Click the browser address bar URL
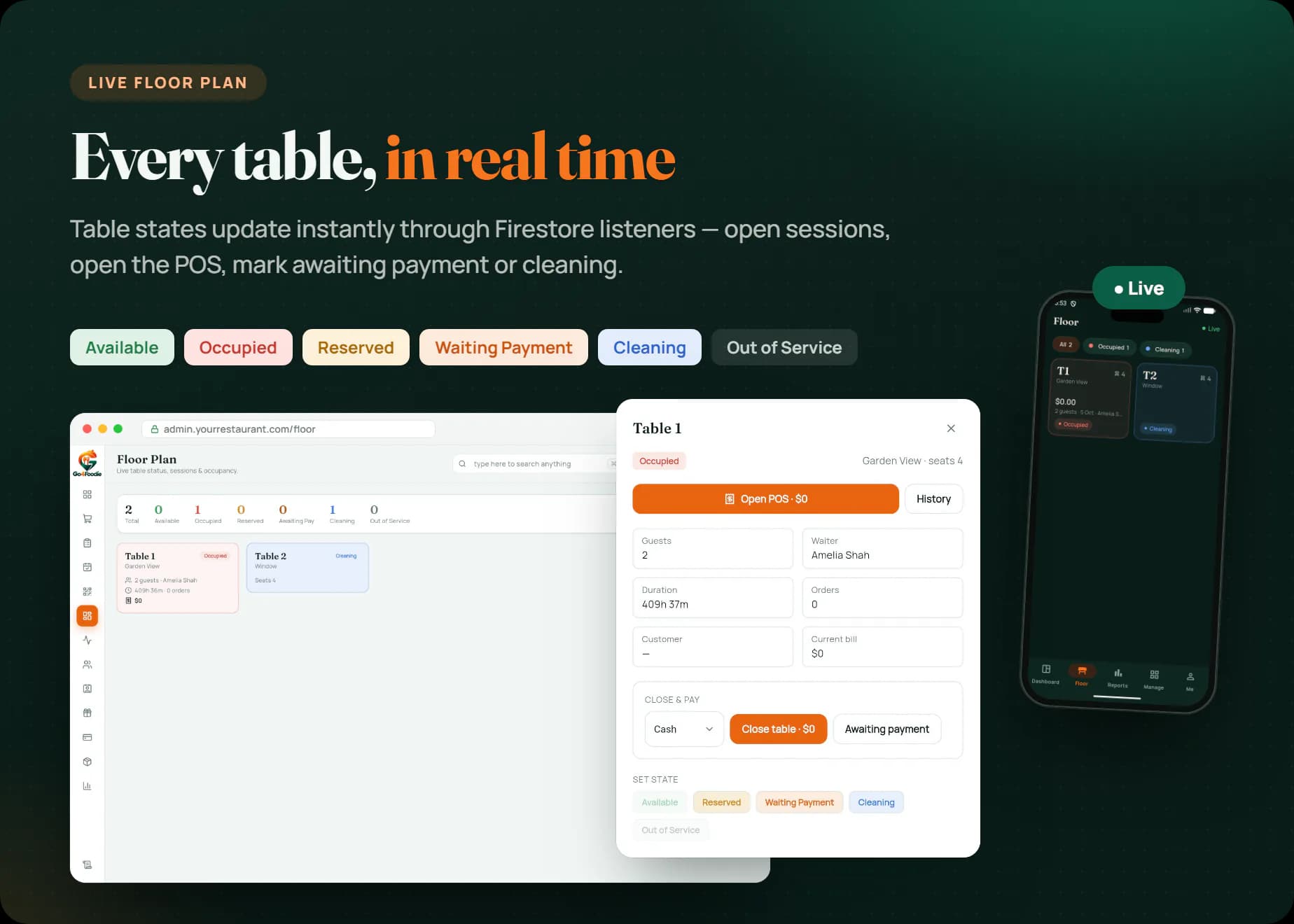 [x=288, y=429]
